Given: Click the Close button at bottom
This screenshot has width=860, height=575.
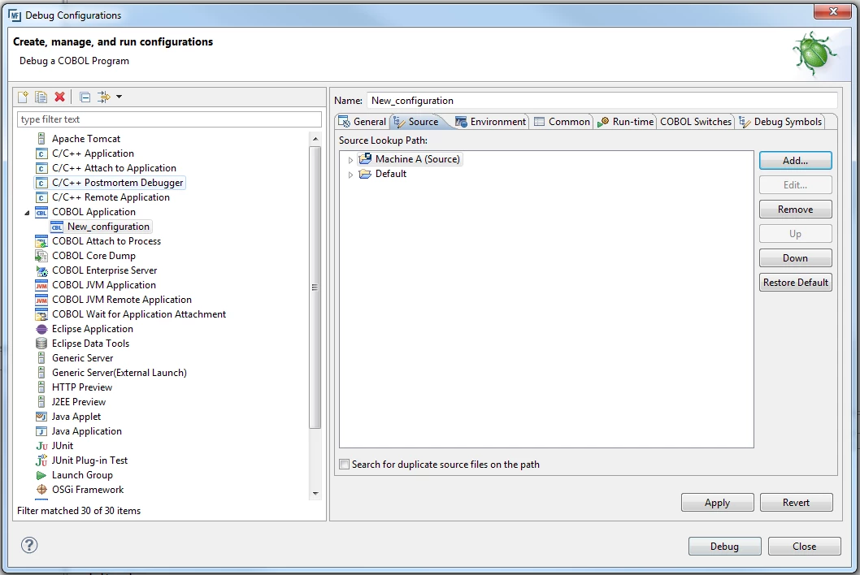Looking at the screenshot, I should (x=805, y=547).
